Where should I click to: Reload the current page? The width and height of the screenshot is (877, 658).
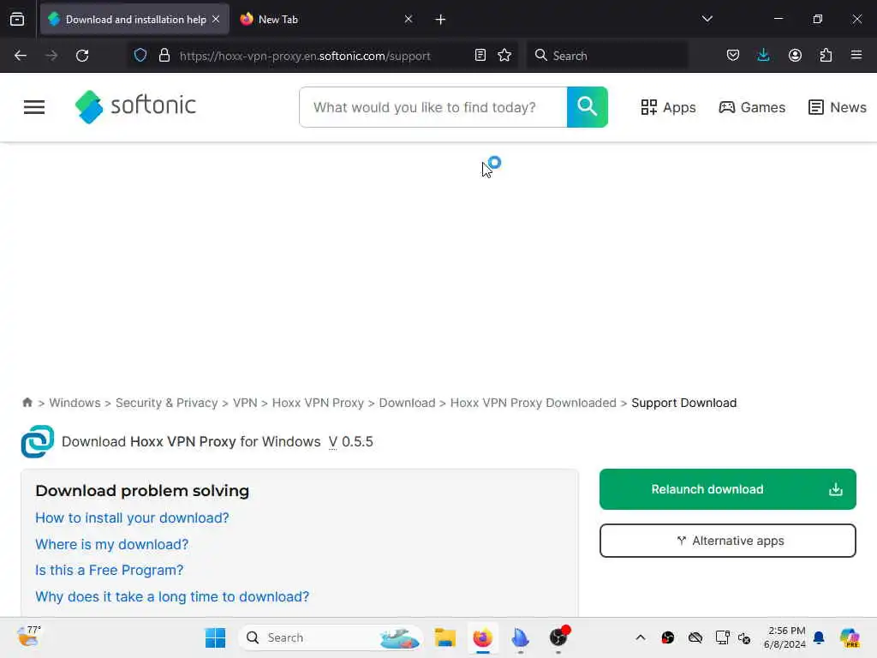[82, 56]
